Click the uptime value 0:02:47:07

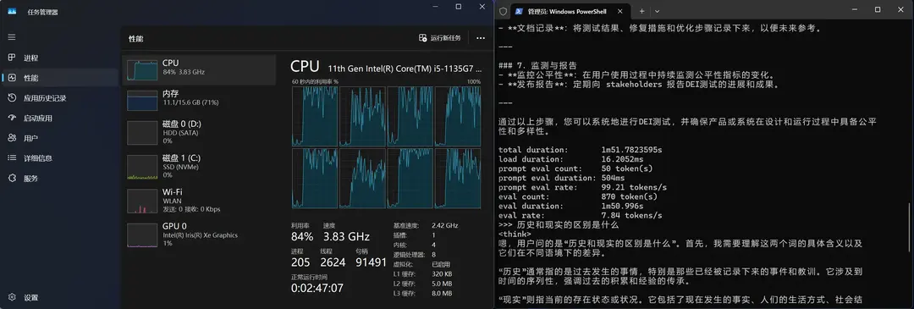pos(317,288)
